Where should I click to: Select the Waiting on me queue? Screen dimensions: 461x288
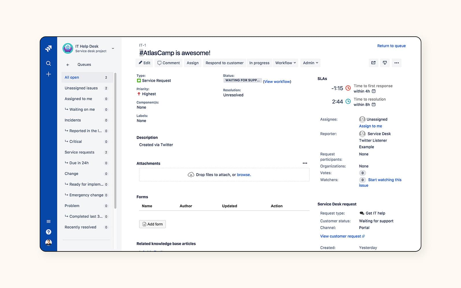pos(87,109)
